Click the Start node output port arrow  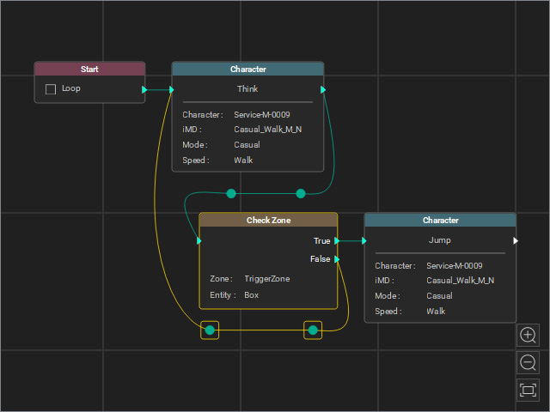tap(144, 89)
